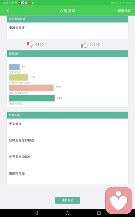
Task: Tap Android recent apps square
Action: point(99,213)
